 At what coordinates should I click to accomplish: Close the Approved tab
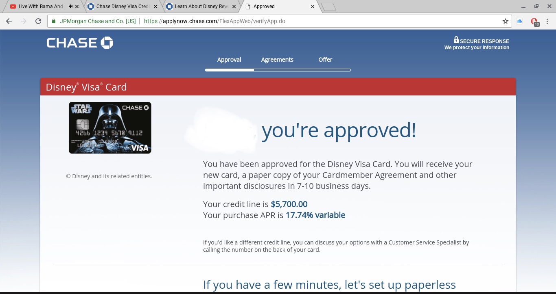tap(313, 6)
